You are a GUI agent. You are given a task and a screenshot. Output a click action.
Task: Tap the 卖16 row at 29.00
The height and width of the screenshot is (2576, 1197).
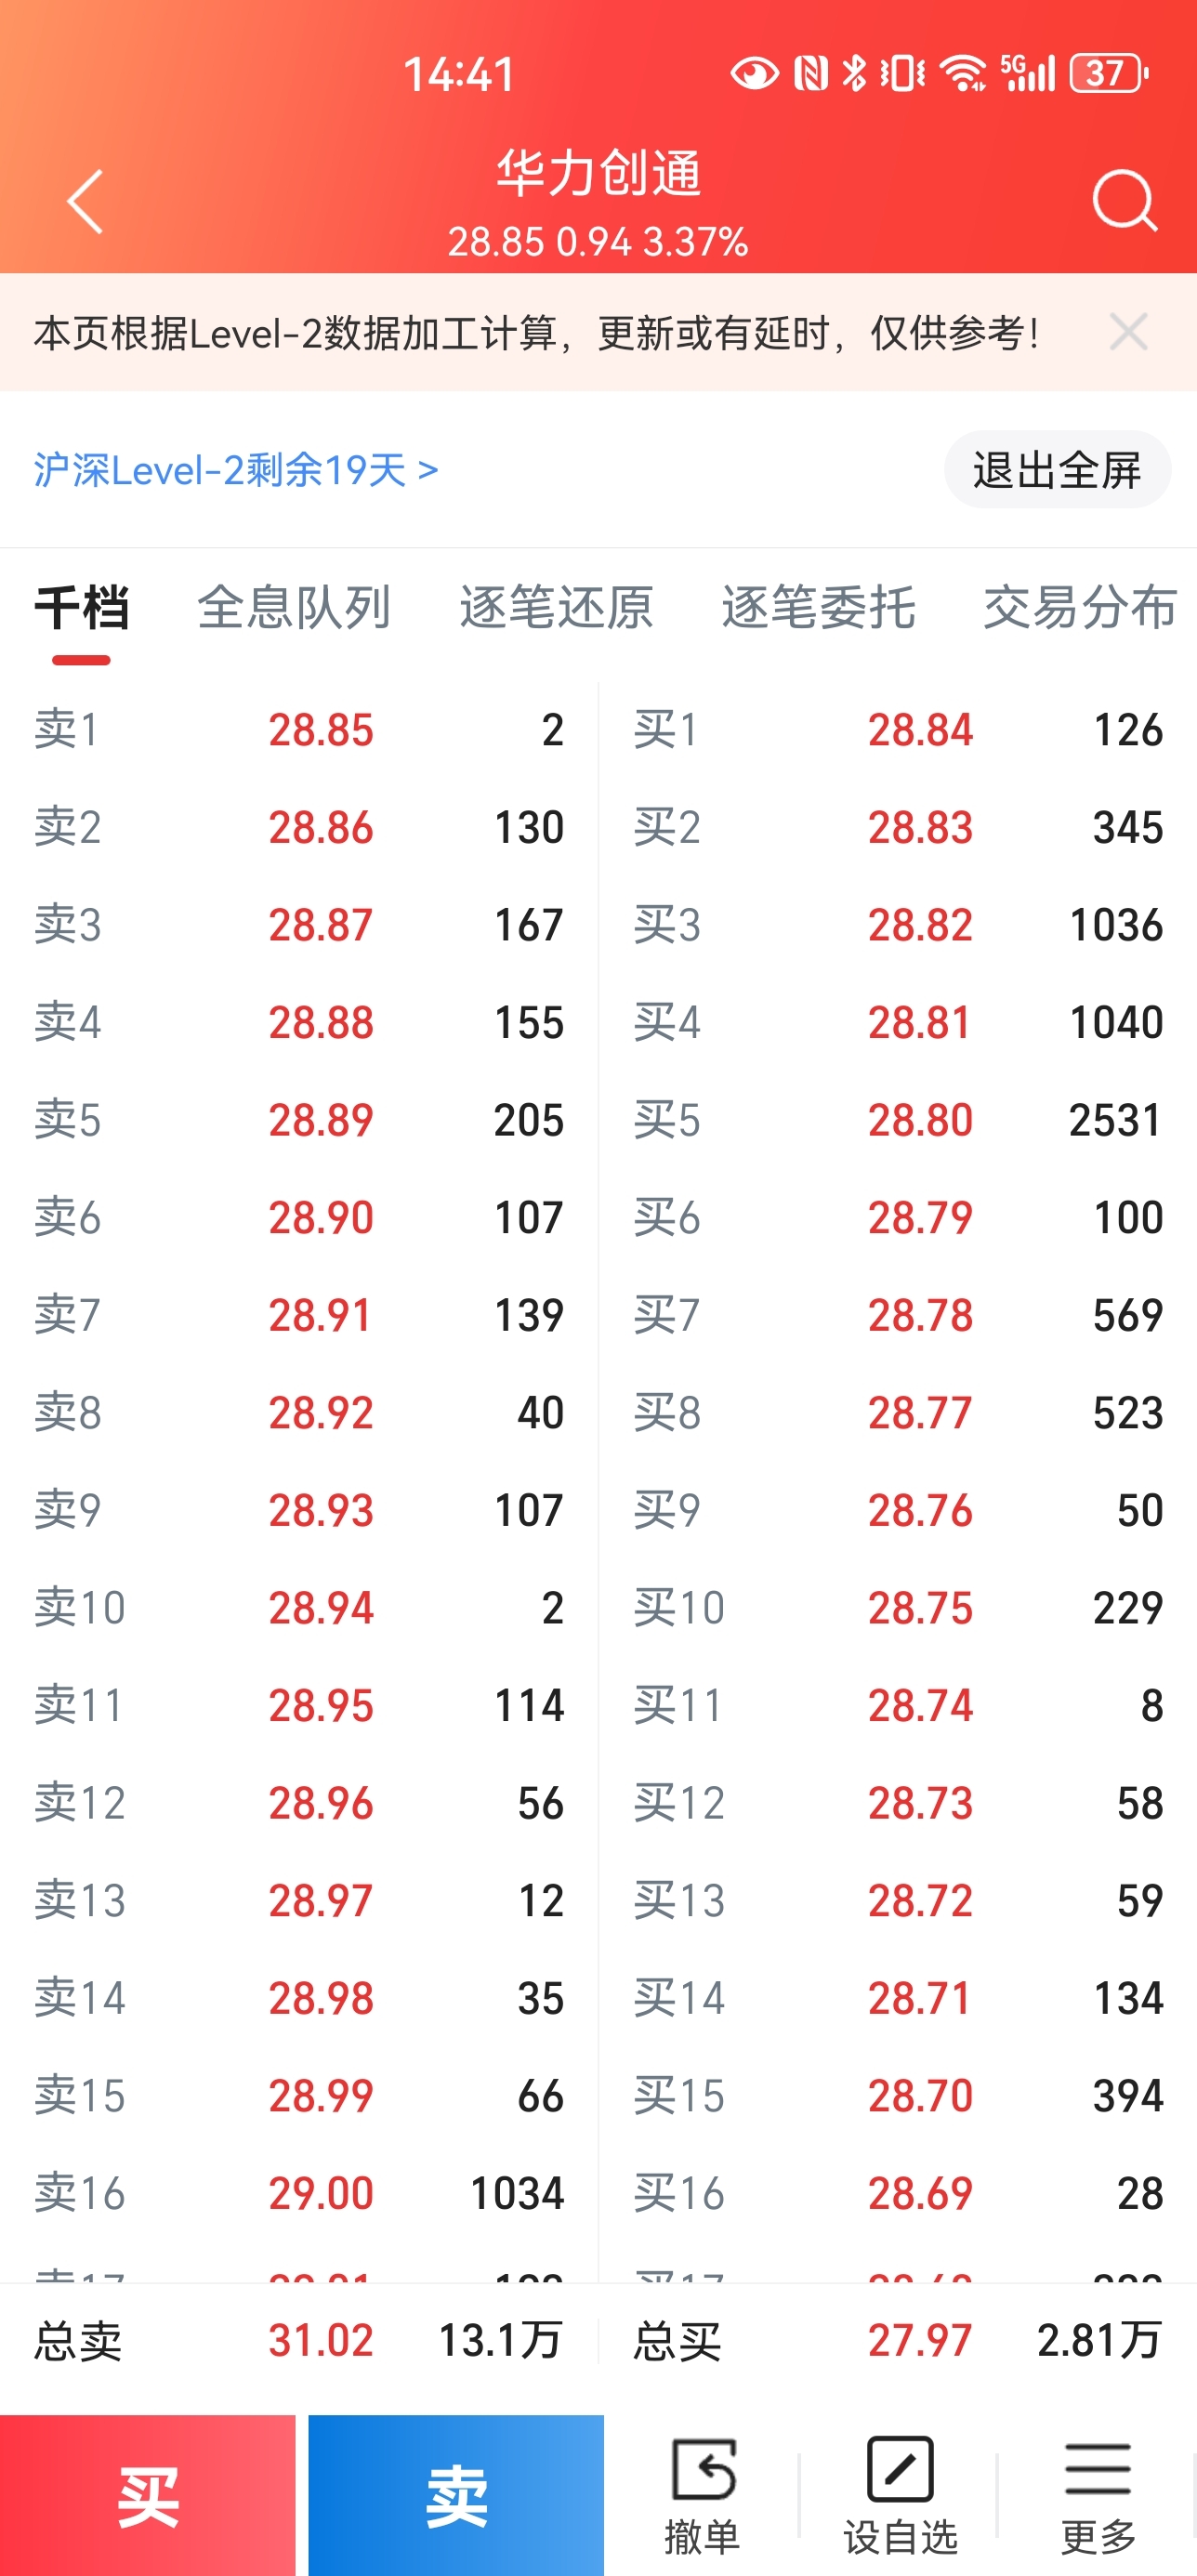(298, 2193)
